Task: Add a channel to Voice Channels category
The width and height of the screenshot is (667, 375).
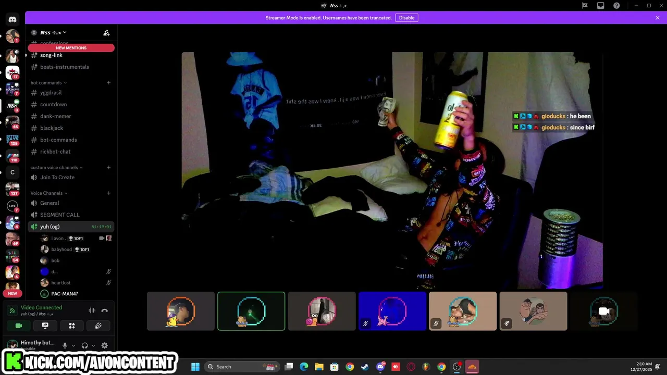Action: 109,193
